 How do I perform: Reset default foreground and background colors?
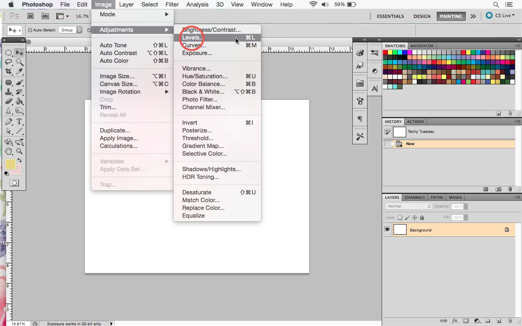[x=7, y=174]
